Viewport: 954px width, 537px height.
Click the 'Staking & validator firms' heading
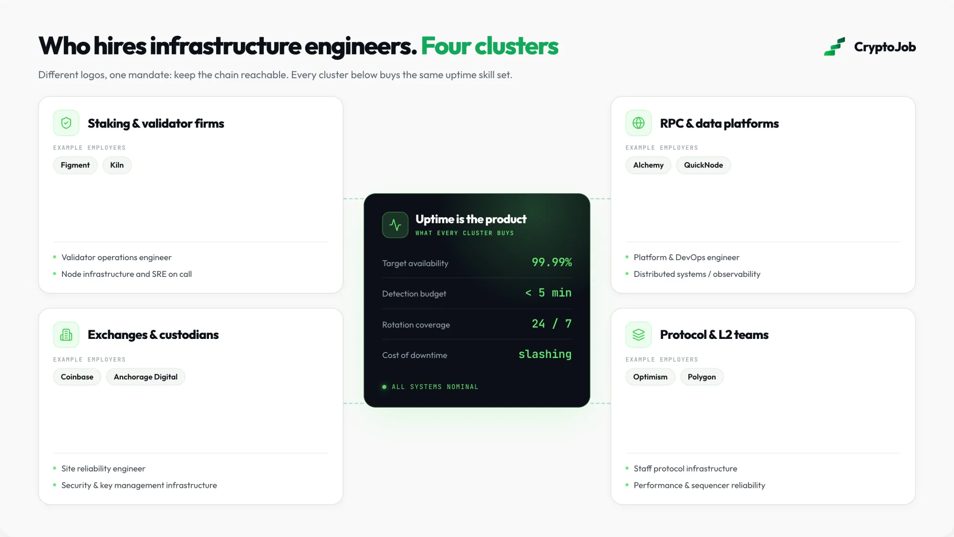point(156,123)
